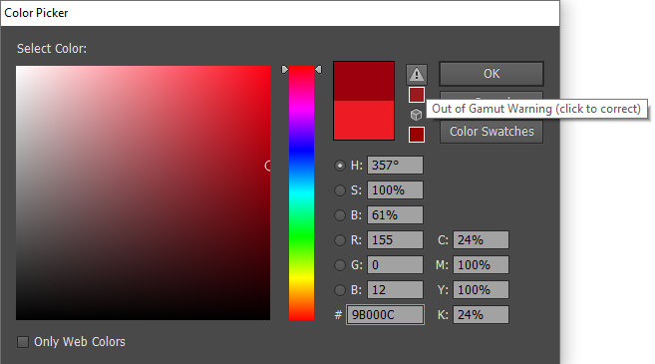Click the magenta field showing 100%

[x=481, y=265]
